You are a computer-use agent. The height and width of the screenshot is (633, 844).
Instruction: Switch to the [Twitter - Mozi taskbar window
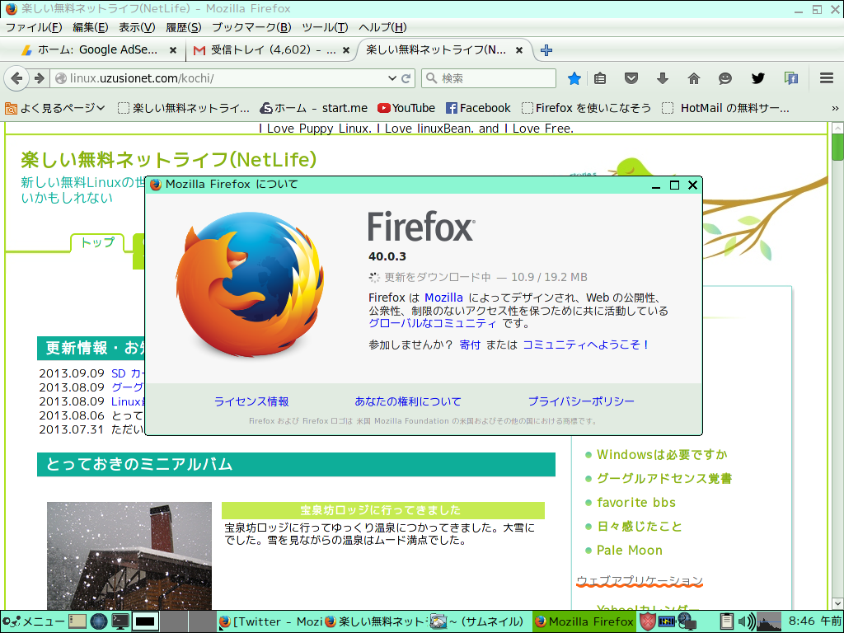pos(270,621)
